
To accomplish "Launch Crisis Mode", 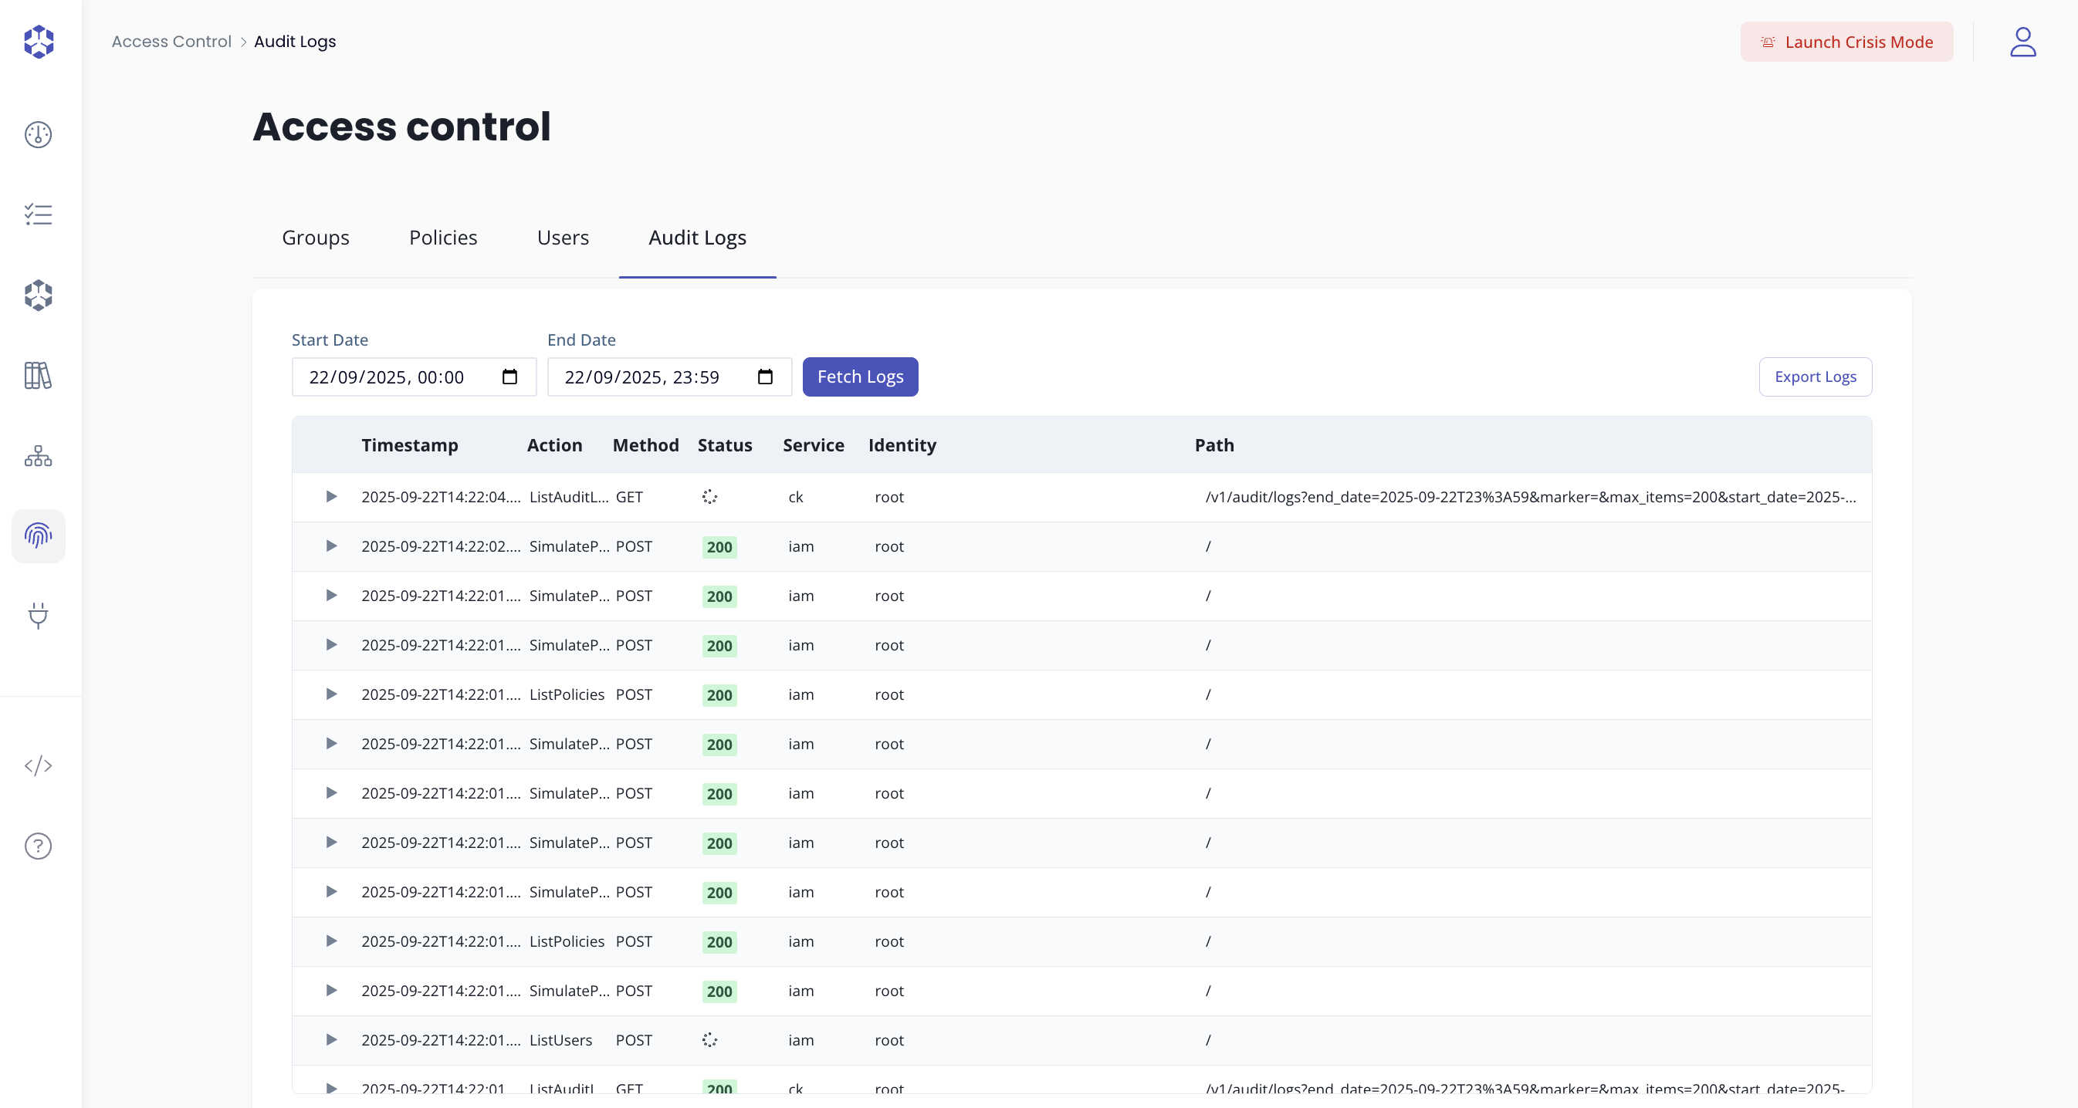I will [x=1846, y=42].
